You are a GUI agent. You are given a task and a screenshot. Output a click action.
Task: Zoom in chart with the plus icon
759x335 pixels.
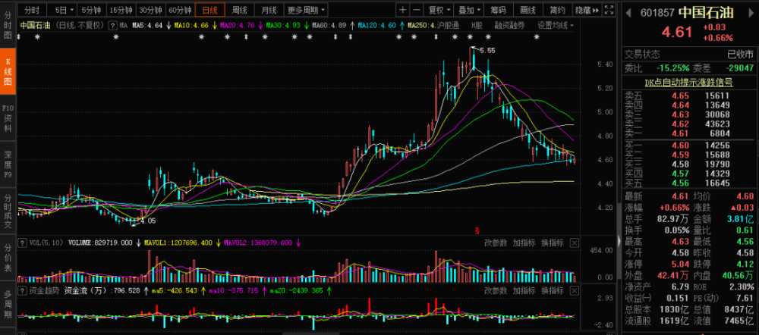tap(403, 10)
